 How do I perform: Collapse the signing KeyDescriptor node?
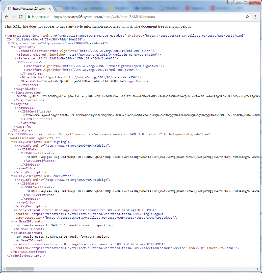coord(12,142)
